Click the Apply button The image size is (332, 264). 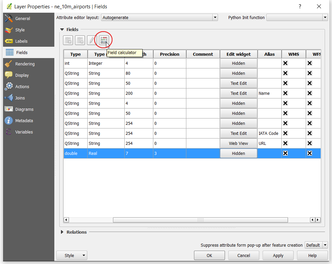(x=278, y=256)
